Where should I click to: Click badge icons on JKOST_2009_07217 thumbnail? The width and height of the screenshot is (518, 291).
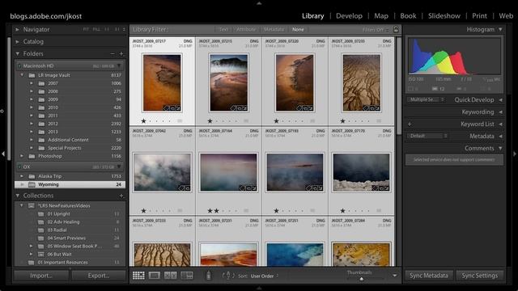(x=172, y=108)
